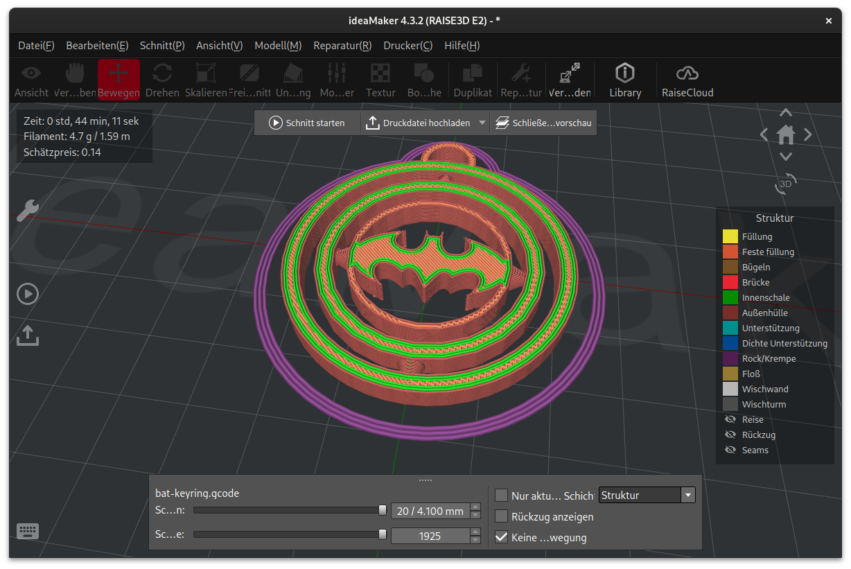Click the wrench settings icon on left sidebar
This screenshot has height=569, width=851.
coord(28,210)
